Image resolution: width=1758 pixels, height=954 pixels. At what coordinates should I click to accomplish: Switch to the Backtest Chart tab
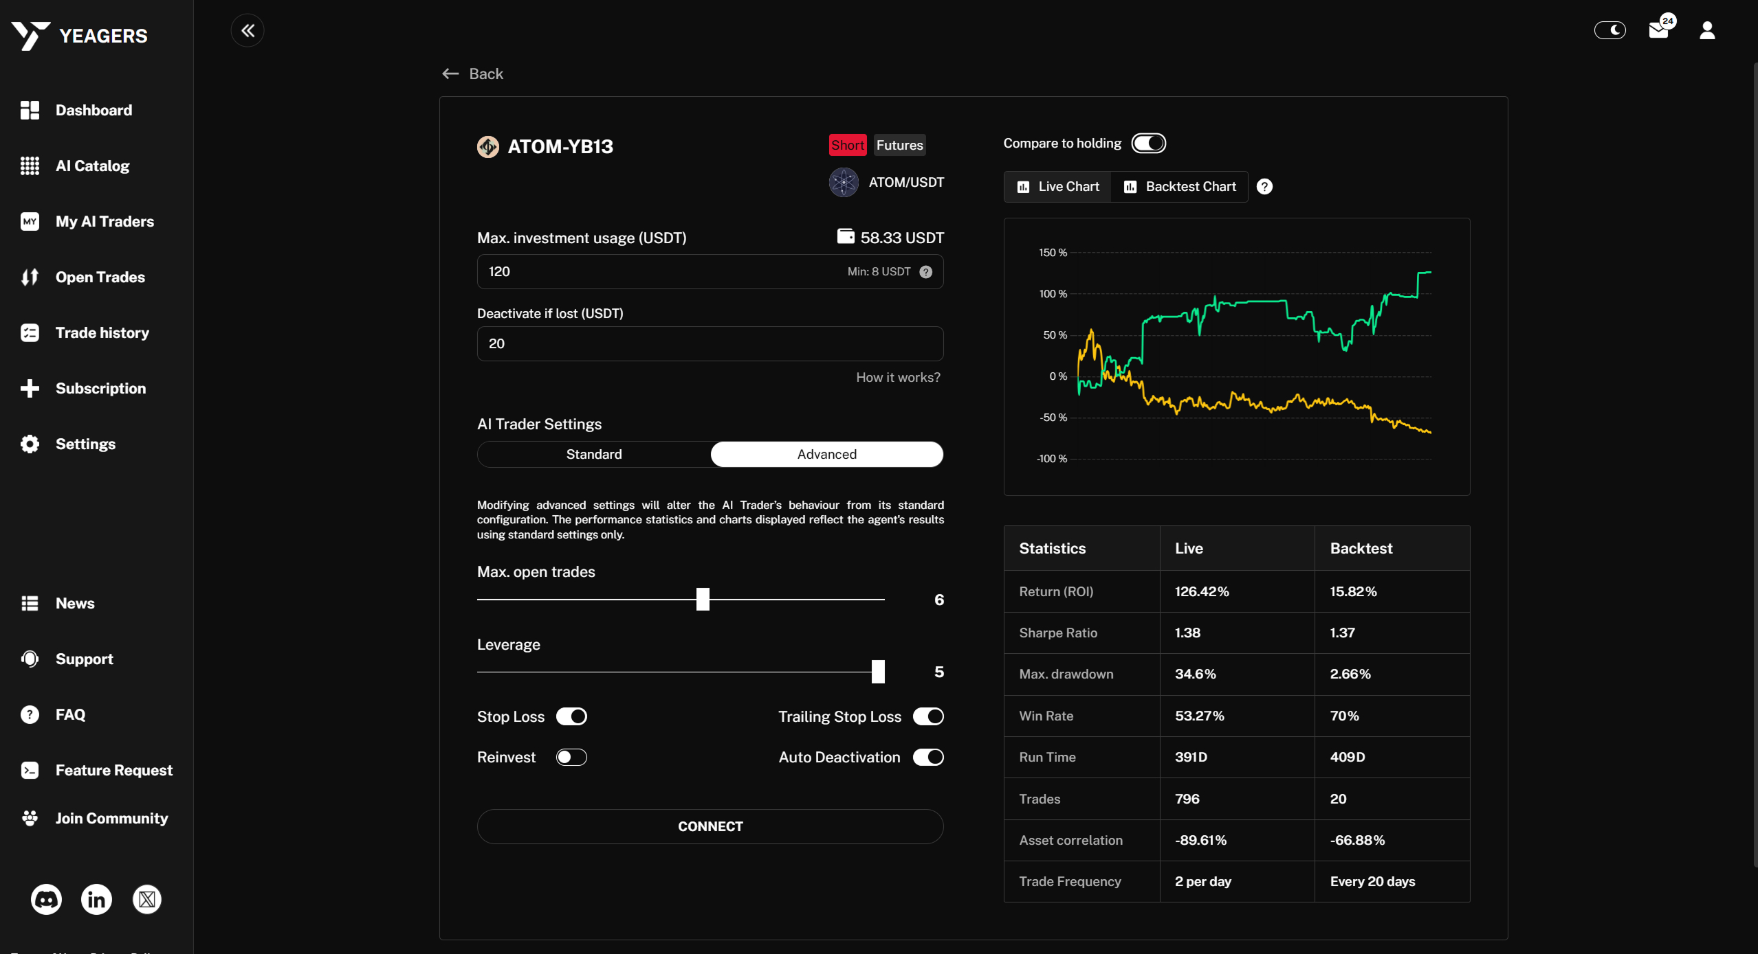[x=1180, y=187]
